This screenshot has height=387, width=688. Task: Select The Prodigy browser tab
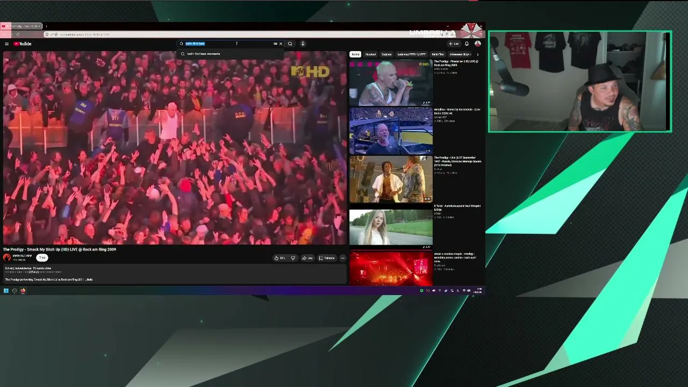pyautogui.click(x=21, y=26)
